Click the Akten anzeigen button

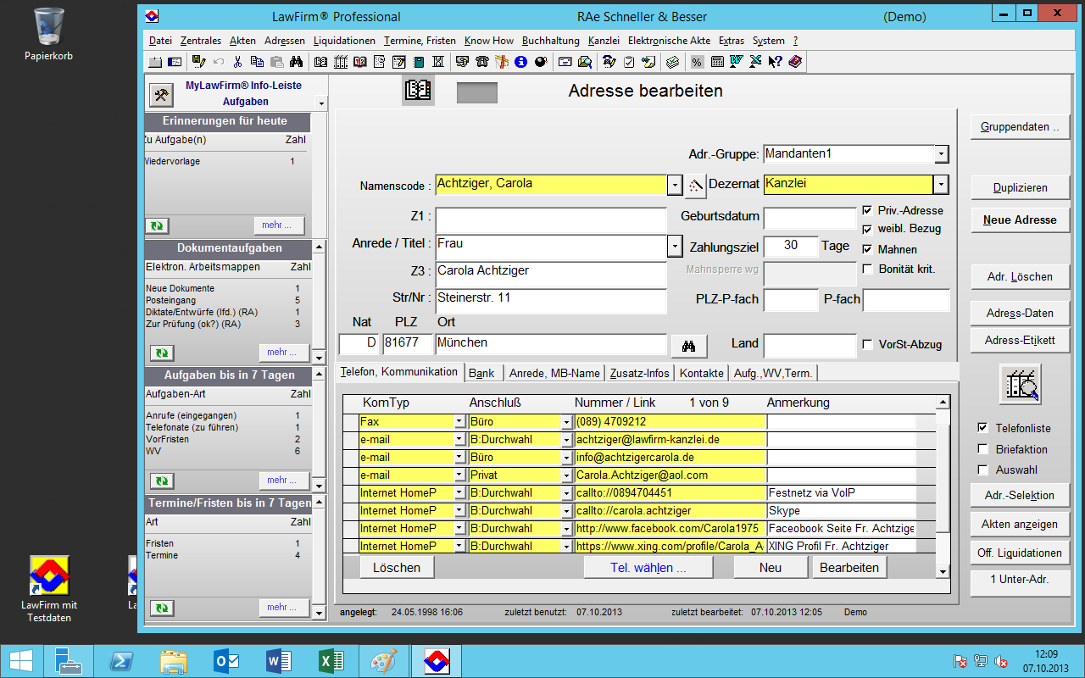pyautogui.click(x=1020, y=524)
